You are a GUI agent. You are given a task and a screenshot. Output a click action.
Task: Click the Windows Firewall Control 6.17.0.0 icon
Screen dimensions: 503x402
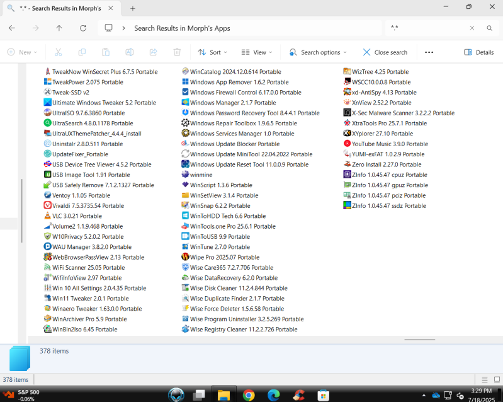pos(185,92)
